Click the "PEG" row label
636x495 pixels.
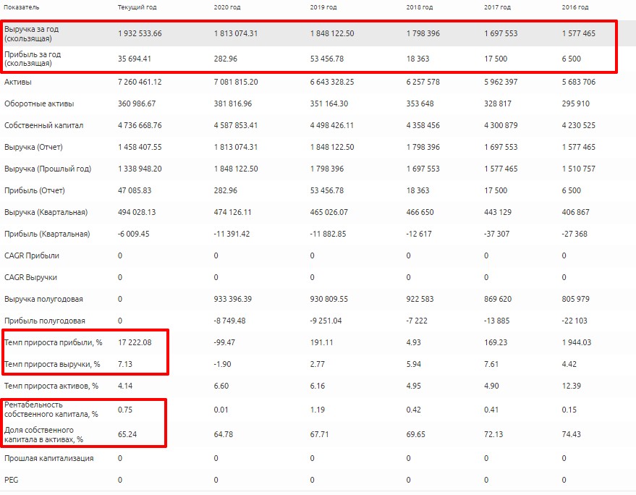(x=11, y=480)
